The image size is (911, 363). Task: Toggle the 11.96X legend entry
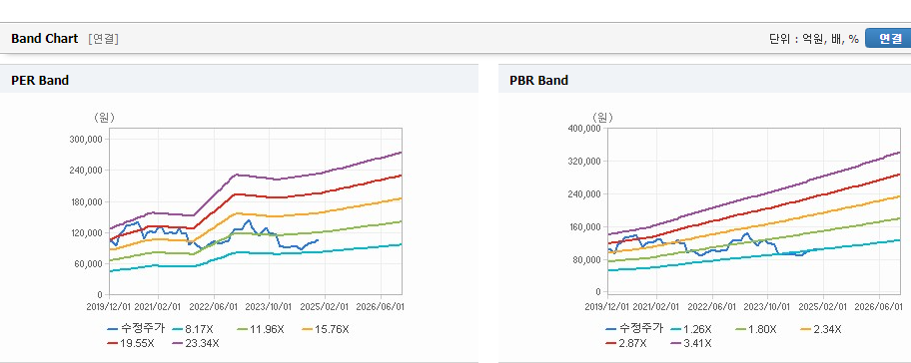pyautogui.click(x=261, y=329)
